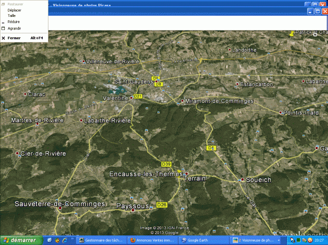Click the Route du Bazert road label
Viewport: 328px width, 245px height.
tap(81, 109)
